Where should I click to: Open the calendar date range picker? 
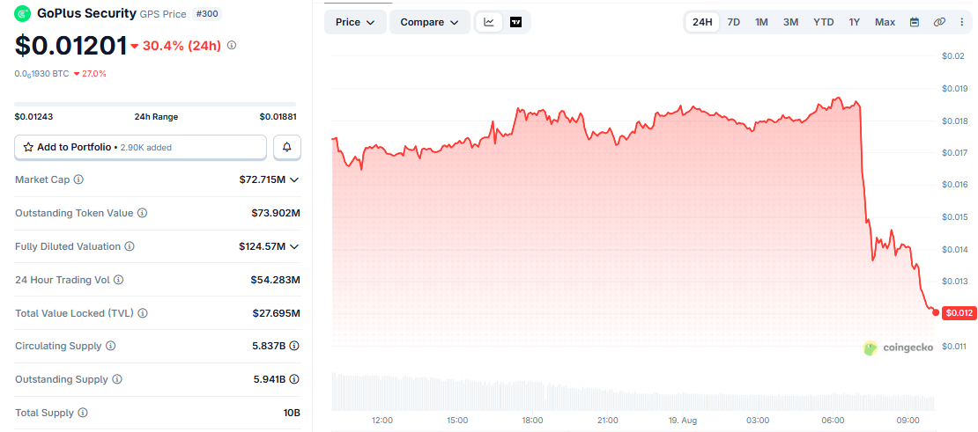[915, 22]
